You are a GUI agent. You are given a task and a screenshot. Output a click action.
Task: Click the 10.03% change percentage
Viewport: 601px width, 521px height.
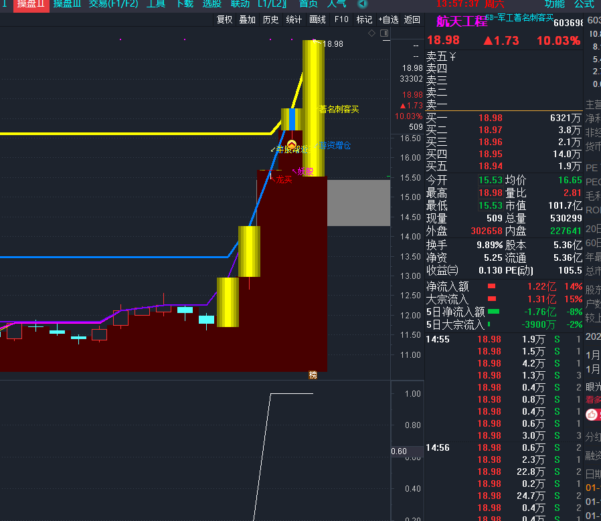click(558, 41)
